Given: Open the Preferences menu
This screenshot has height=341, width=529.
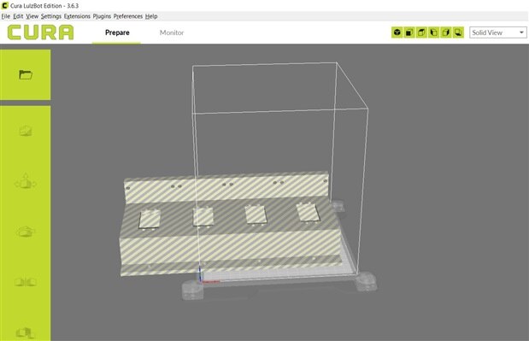Looking at the screenshot, I should tap(128, 16).
